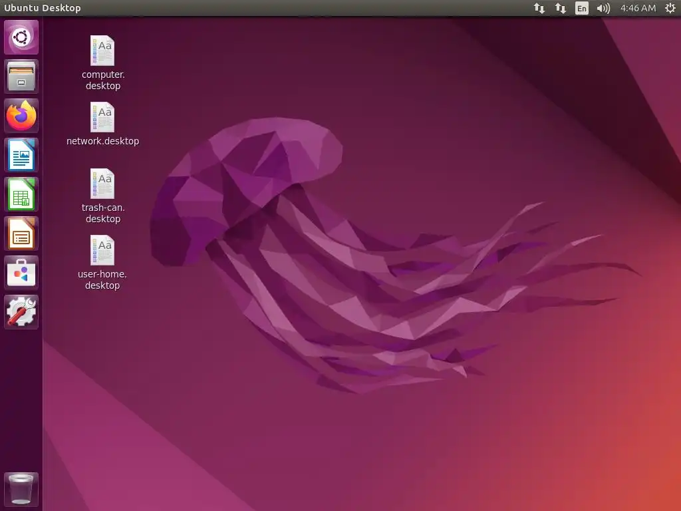The image size is (681, 511).
Task: Start LibreOffice Impress presentation
Action: click(x=21, y=234)
